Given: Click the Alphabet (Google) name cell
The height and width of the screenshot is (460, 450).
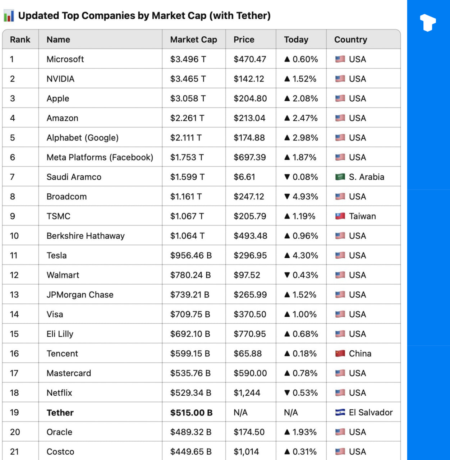Looking at the screenshot, I should 82,138.
